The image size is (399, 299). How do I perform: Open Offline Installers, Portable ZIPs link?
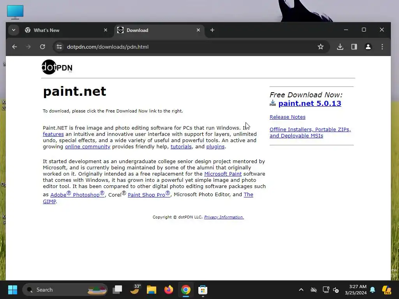click(310, 132)
